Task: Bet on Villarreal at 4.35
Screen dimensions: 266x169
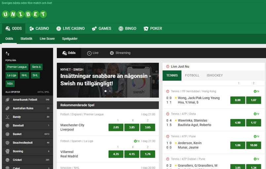Action: click(x=116, y=154)
